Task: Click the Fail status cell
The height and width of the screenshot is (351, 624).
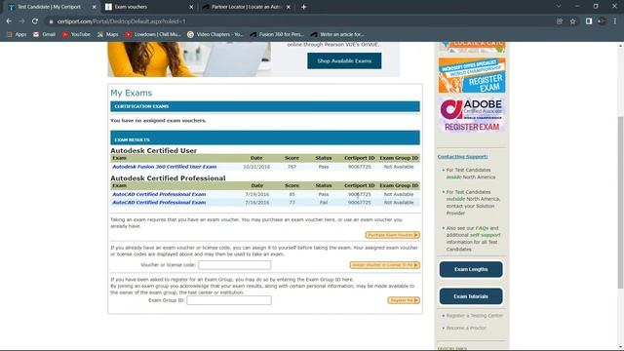Action: (324, 202)
